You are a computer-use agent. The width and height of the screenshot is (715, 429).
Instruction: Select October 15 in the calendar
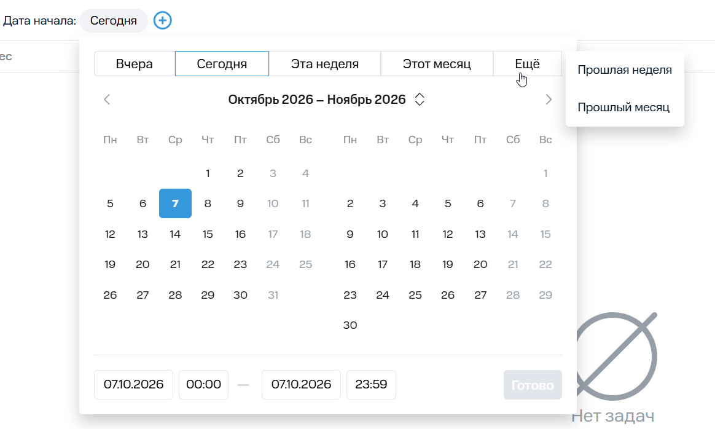click(x=208, y=234)
